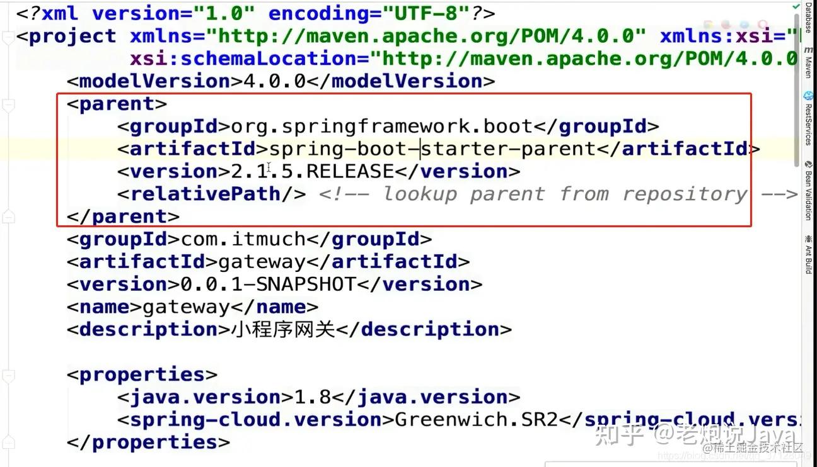This screenshot has width=817, height=467.
Task: Open file in Safari browser icon
Action: 743,24
